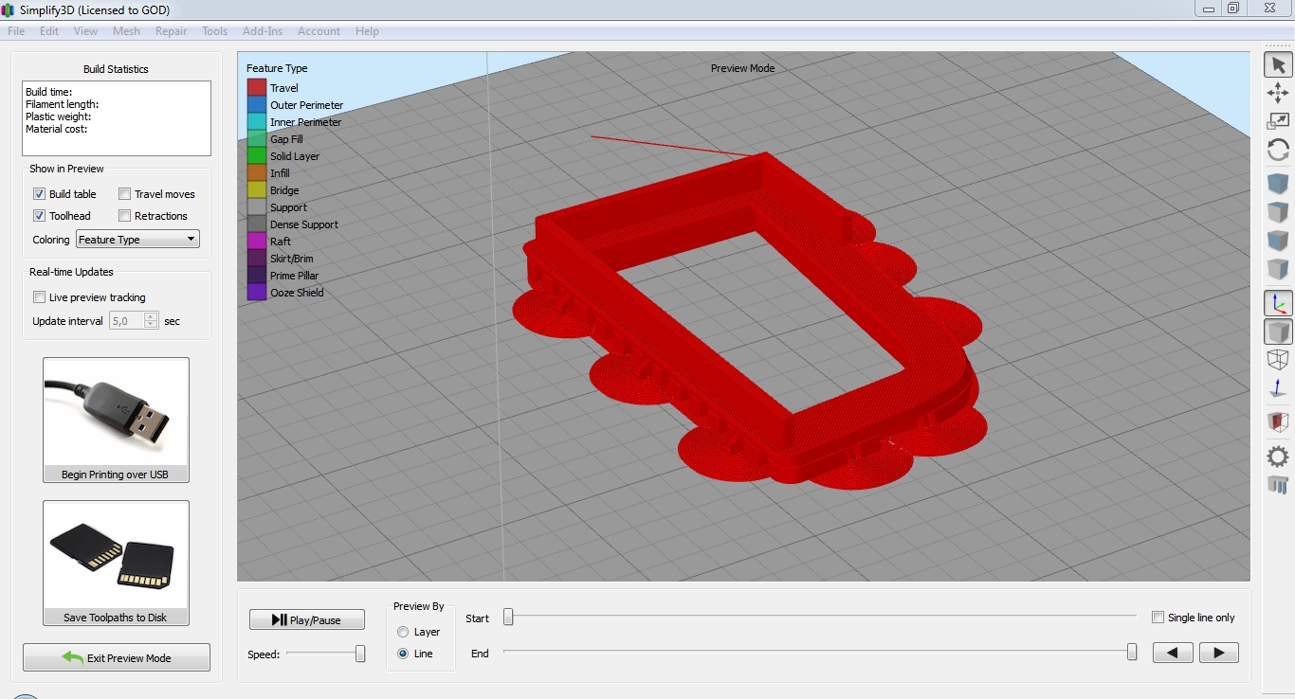The image size is (1295, 699).
Task: Open the Coloring dropdown
Action: [137, 240]
